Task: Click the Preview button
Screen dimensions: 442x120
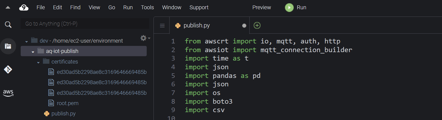Action: pos(262,8)
